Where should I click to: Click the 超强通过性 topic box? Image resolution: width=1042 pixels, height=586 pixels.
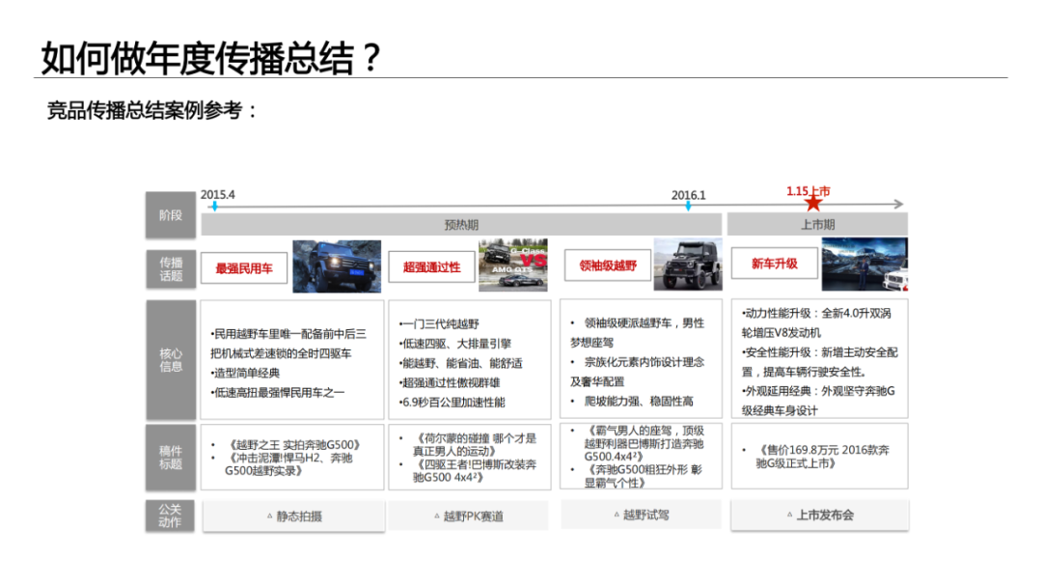coord(431,266)
